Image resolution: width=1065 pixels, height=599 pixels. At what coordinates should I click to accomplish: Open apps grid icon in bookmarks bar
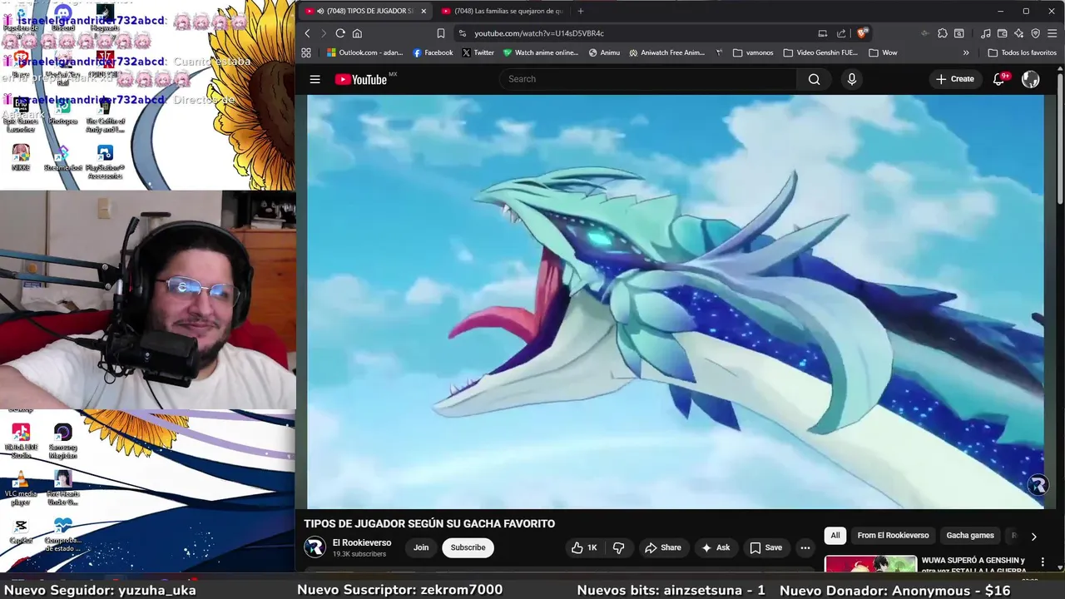pos(306,52)
